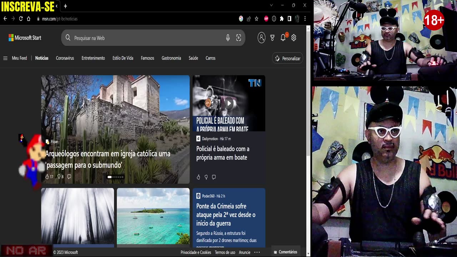Click the Anuncie footer link

tap(245, 252)
